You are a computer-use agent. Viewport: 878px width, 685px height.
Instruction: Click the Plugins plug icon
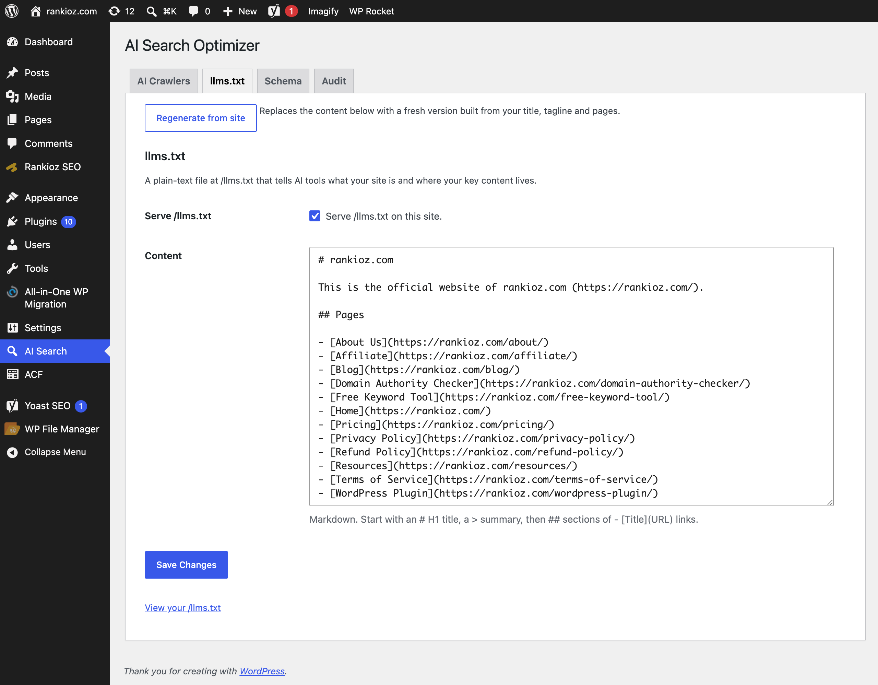pos(12,221)
